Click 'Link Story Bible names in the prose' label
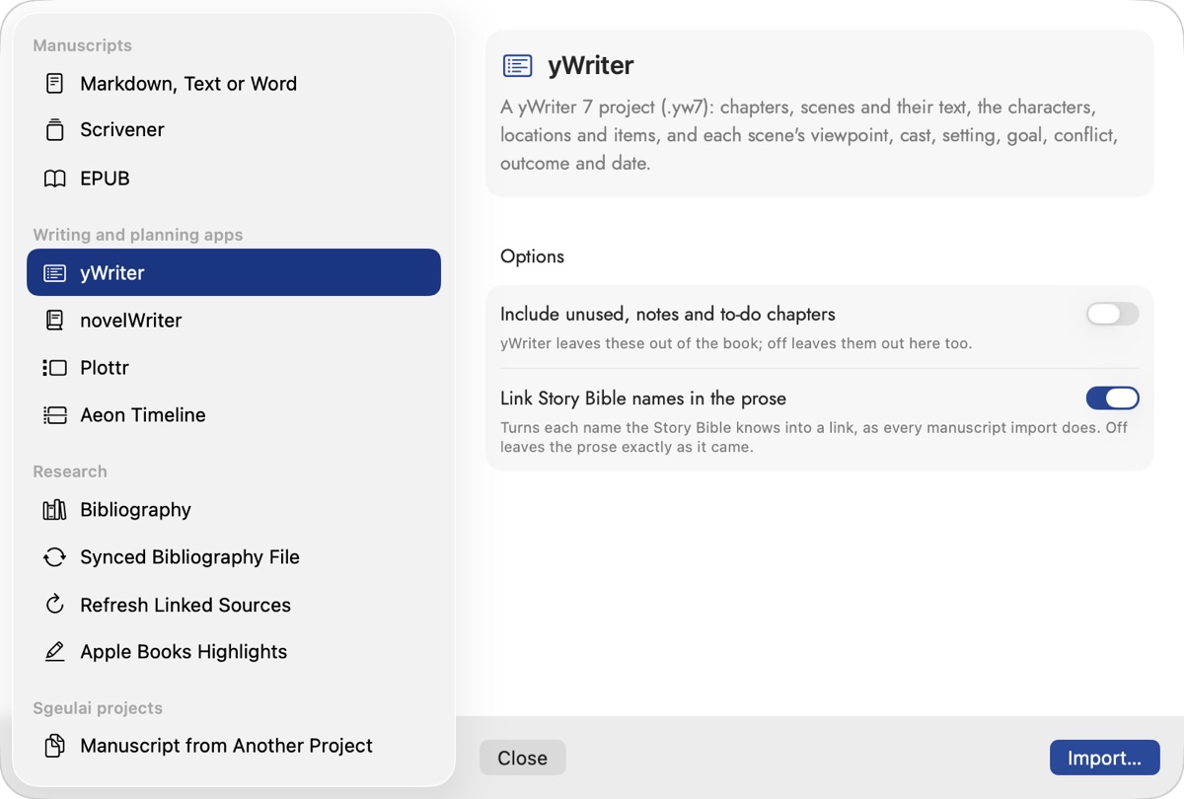 [x=643, y=399]
